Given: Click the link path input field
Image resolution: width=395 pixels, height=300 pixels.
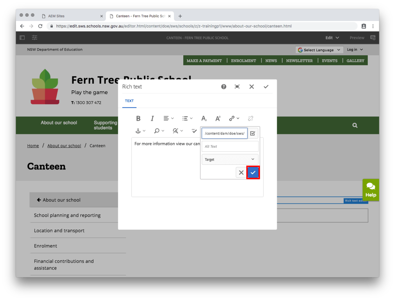Looking at the screenshot, I should [224, 133].
